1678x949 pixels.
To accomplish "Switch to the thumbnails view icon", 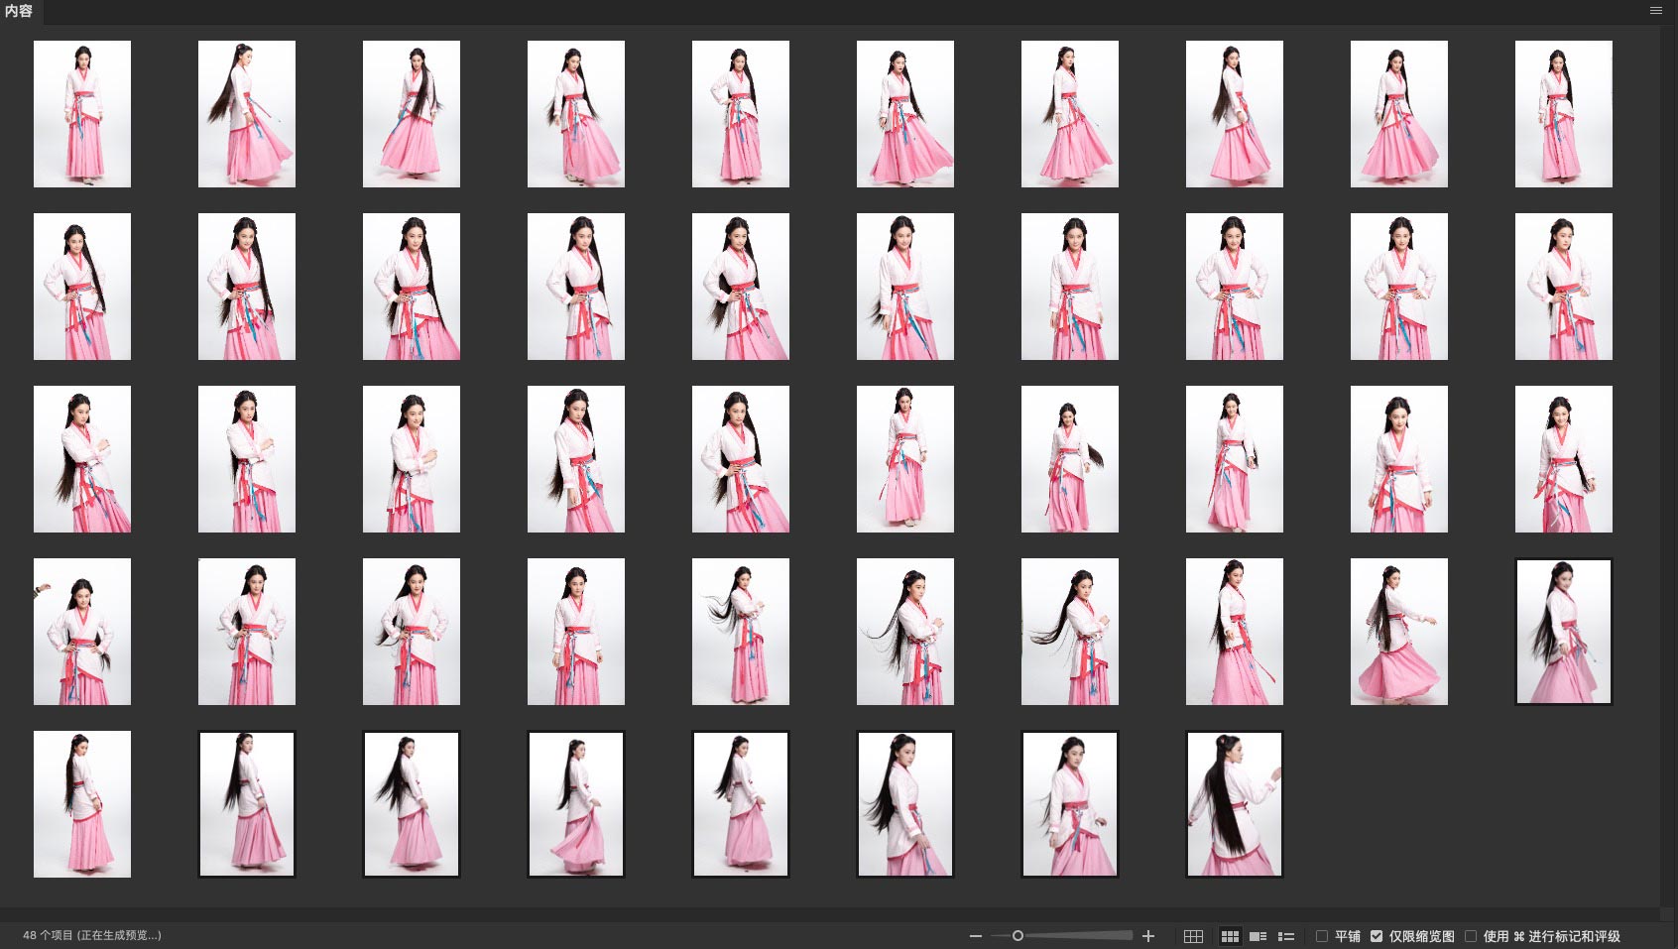I will click(1230, 936).
